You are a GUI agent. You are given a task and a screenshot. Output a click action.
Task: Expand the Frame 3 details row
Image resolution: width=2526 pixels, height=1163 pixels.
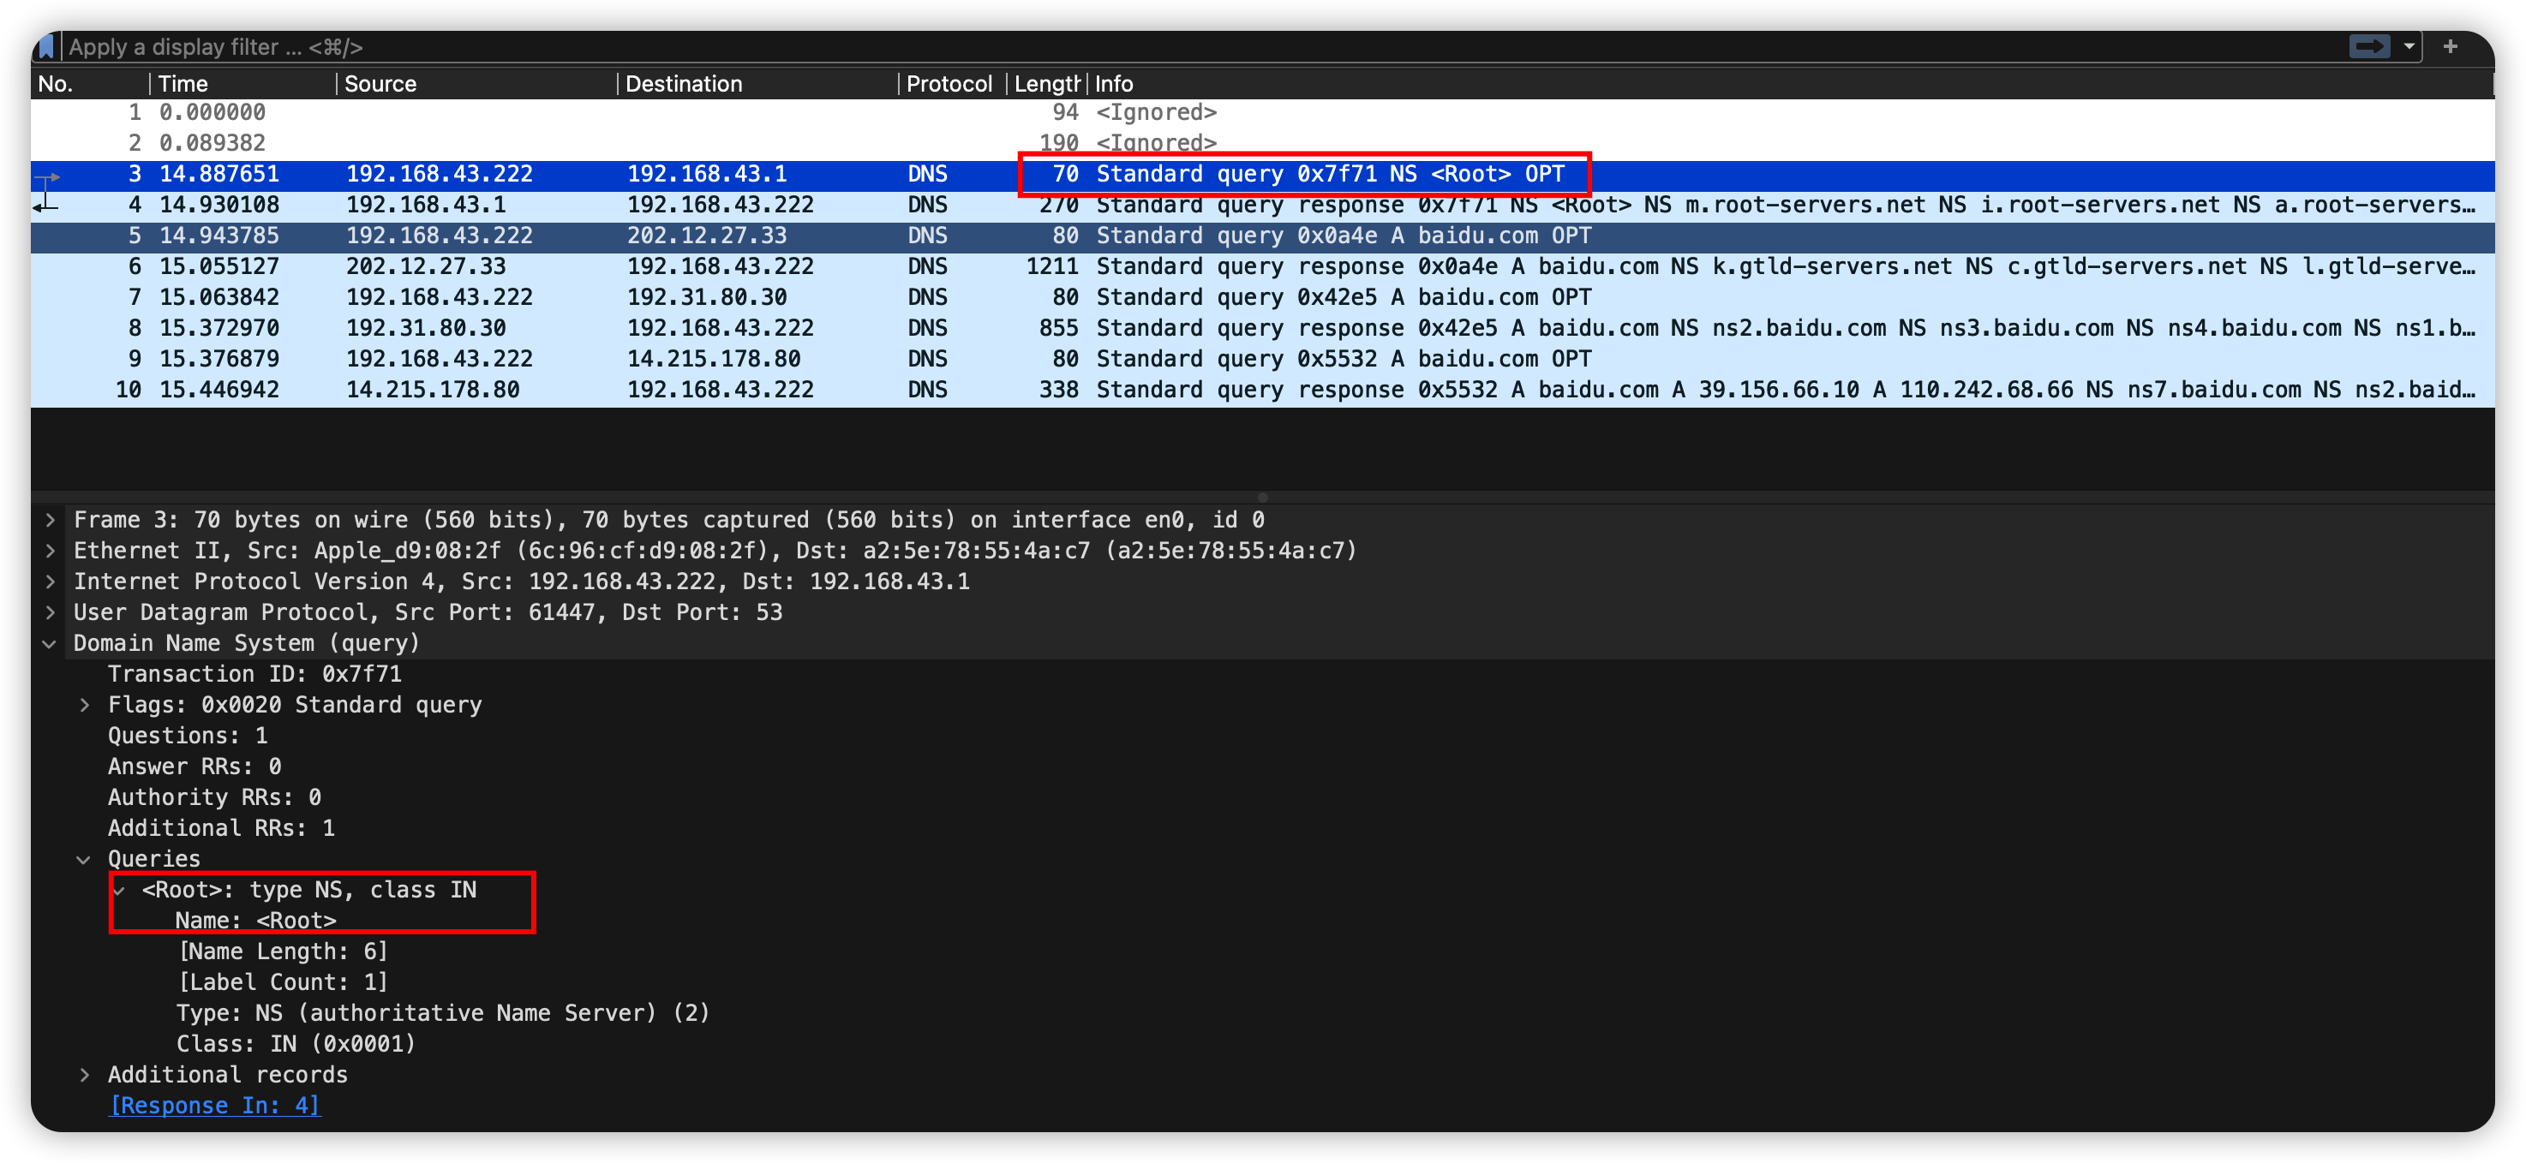pyautogui.click(x=50, y=520)
